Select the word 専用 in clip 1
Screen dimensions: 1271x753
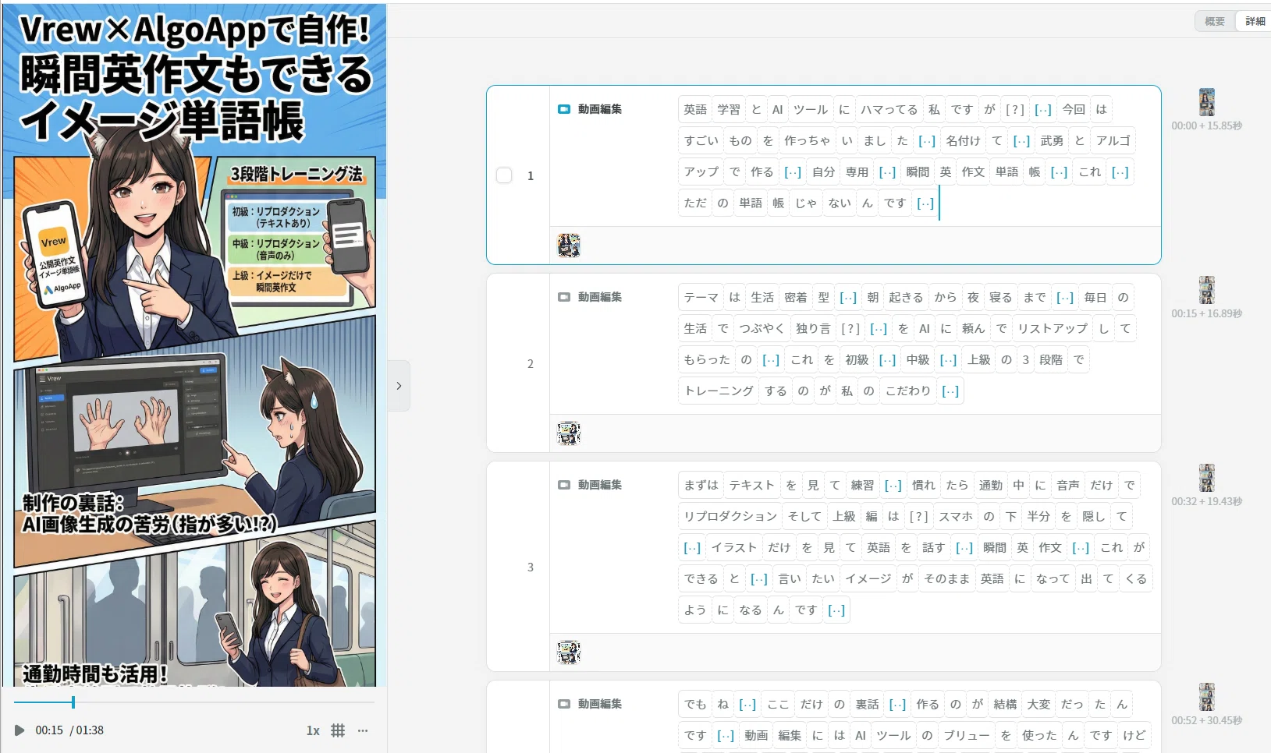point(857,172)
